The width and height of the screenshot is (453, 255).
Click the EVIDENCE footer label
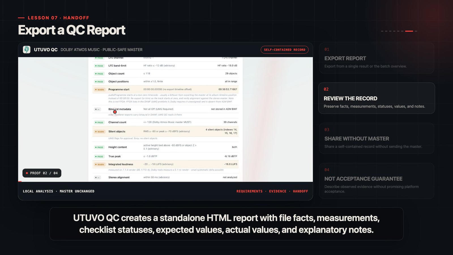(277, 192)
